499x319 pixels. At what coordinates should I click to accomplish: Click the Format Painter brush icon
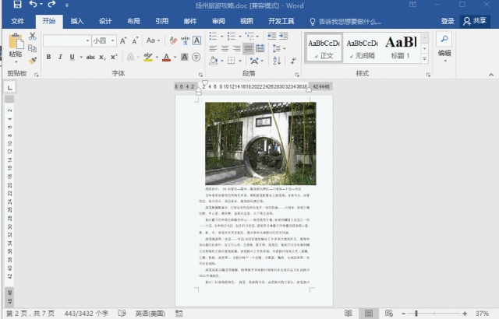pos(33,60)
